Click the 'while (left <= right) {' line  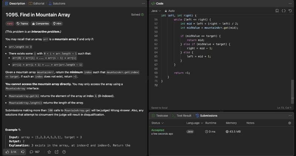tap(192, 20)
